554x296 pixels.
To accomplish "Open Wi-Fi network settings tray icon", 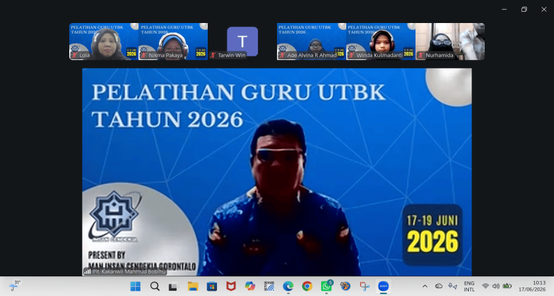I will click(x=485, y=286).
